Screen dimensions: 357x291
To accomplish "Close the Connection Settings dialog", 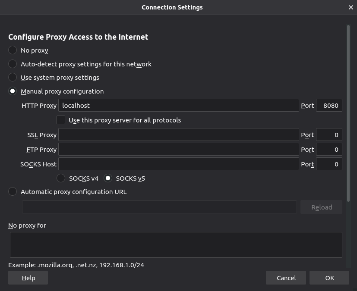I will point(351,7).
